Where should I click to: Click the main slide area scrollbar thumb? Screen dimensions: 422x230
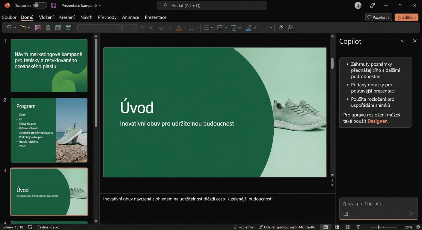[332, 63]
